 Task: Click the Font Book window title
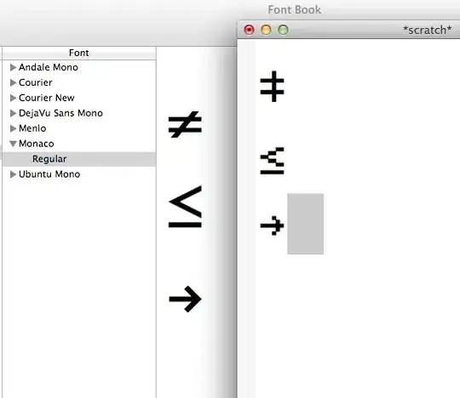[x=295, y=9]
